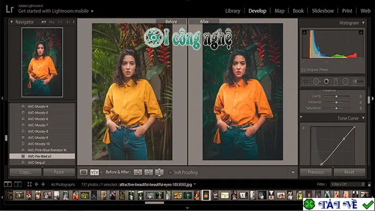The height and width of the screenshot is (211, 375).
Task: Select the Crop Overlay tool
Action: [306, 81]
